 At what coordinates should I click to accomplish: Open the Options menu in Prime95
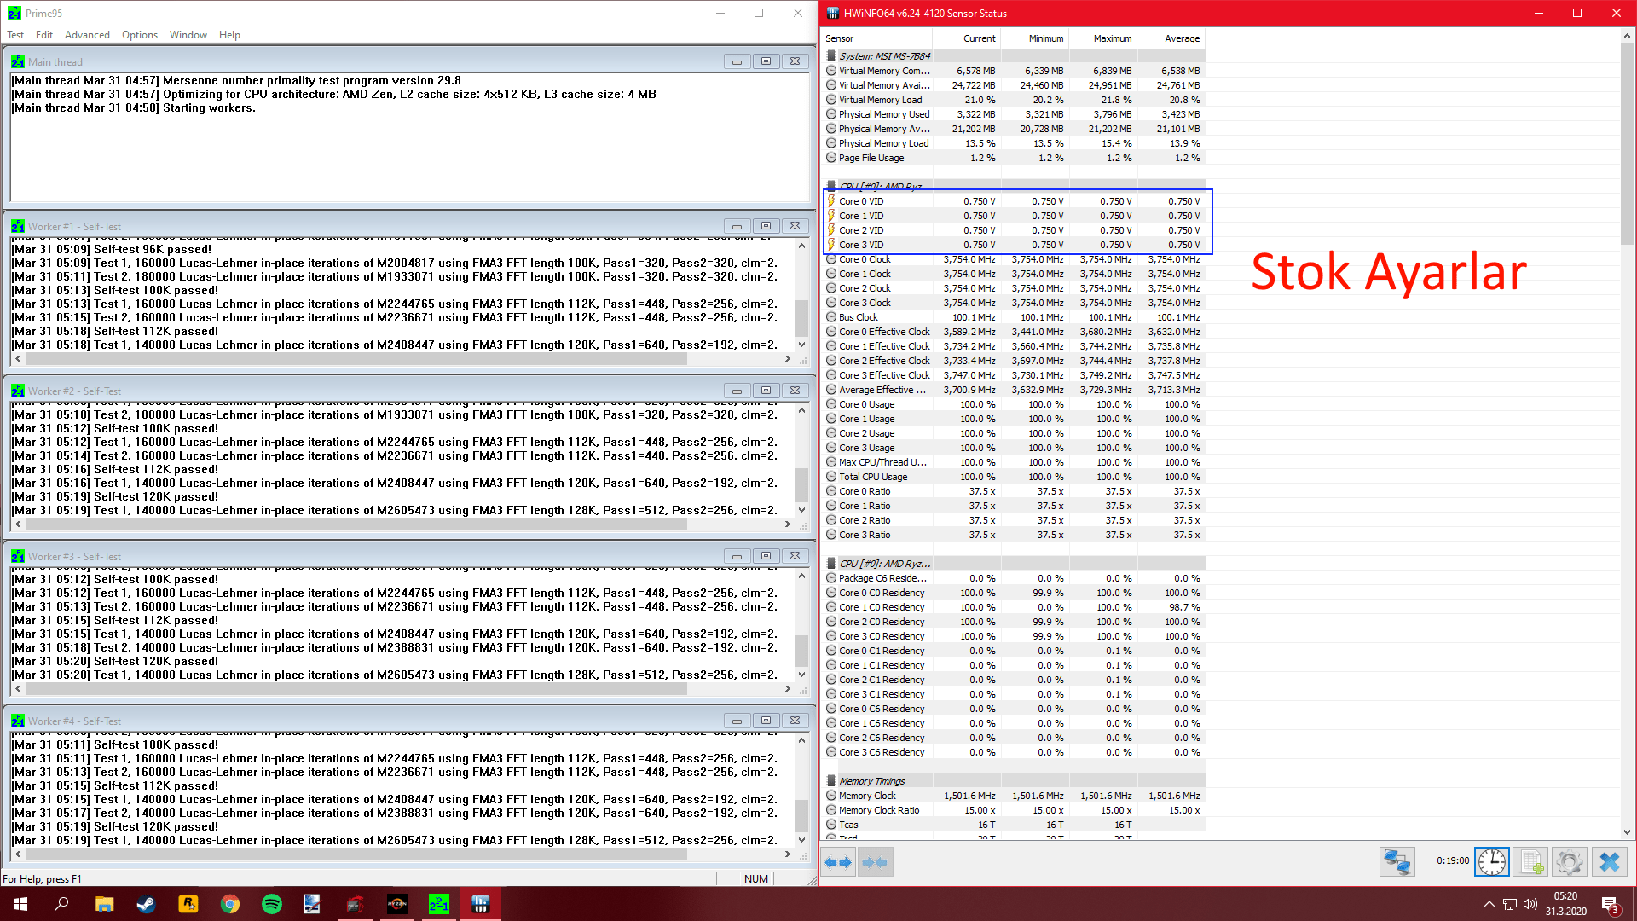coord(139,35)
